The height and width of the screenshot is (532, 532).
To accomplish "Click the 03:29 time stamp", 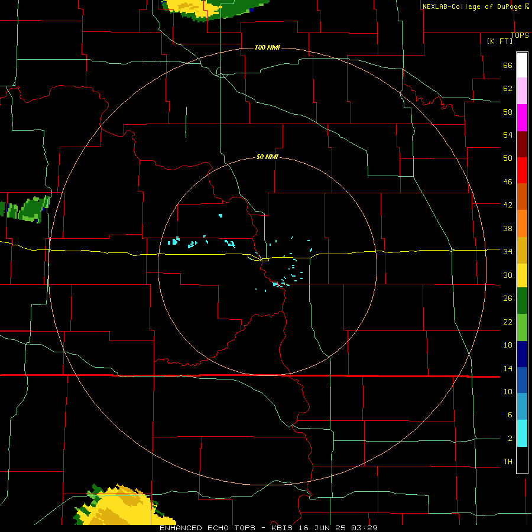I will [364, 528].
